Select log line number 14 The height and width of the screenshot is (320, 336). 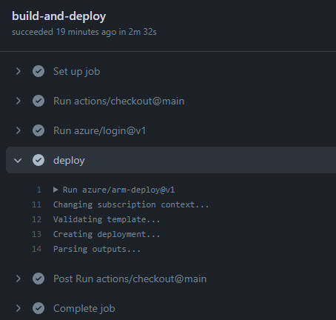(x=36, y=249)
